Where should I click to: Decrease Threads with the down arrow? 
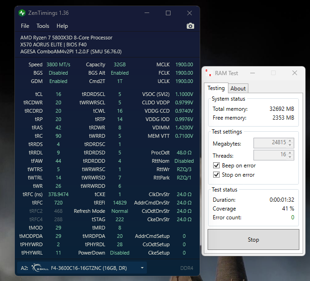[x=290, y=157]
